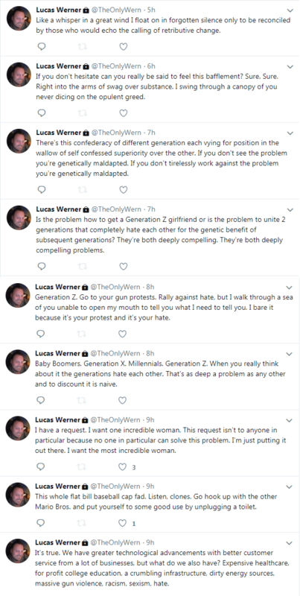Toggle like on the 'Mario Bros.' tweet
The height and width of the screenshot is (596, 300).
[x=122, y=523]
